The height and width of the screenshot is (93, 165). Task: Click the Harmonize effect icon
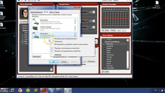(x=105, y=55)
